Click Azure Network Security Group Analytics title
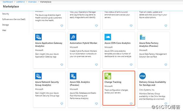Viewport: 183px width, 112px height. click(47, 83)
